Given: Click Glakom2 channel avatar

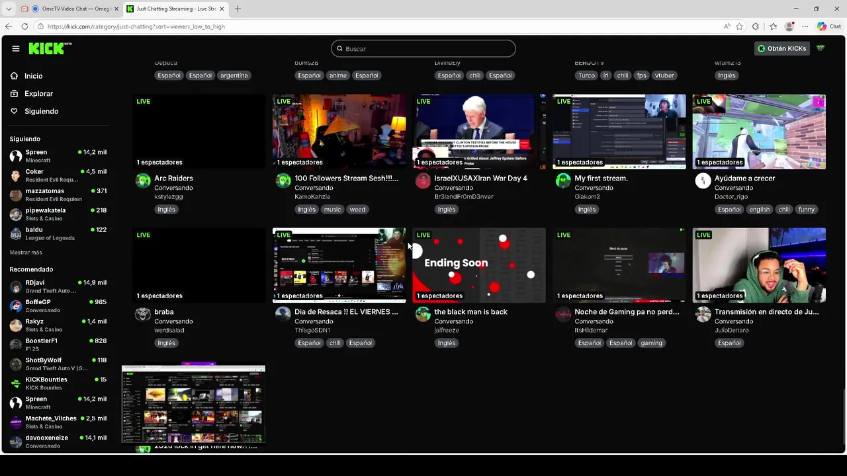Looking at the screenshot, I should point(563,181).
